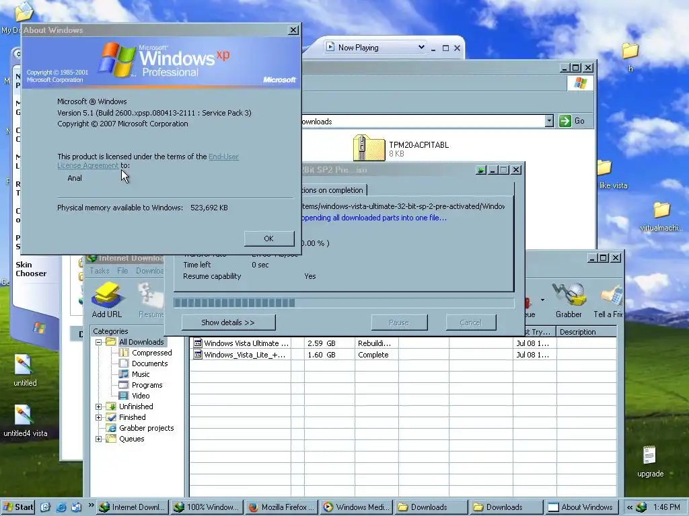Open the address bar dropdown in Explorer
689x516 pixels.
549,121
